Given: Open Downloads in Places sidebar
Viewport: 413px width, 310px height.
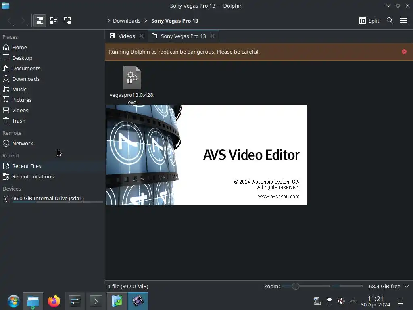Looking at the screenshot, I should [52, 79].
